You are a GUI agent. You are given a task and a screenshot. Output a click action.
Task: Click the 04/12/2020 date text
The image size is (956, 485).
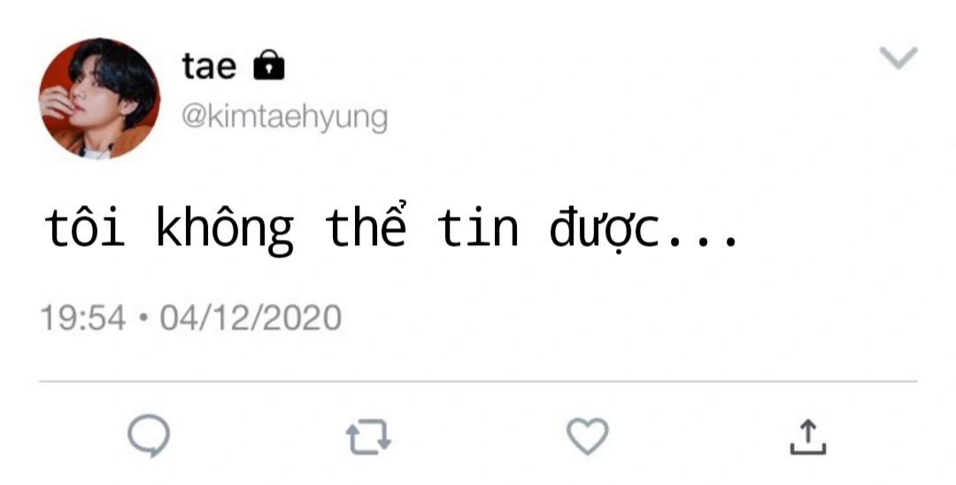click(x=251, y=318)
